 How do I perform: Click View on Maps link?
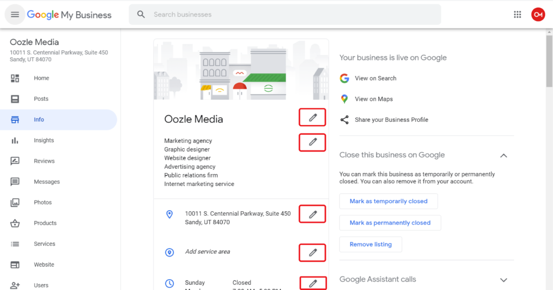[374, 99]
